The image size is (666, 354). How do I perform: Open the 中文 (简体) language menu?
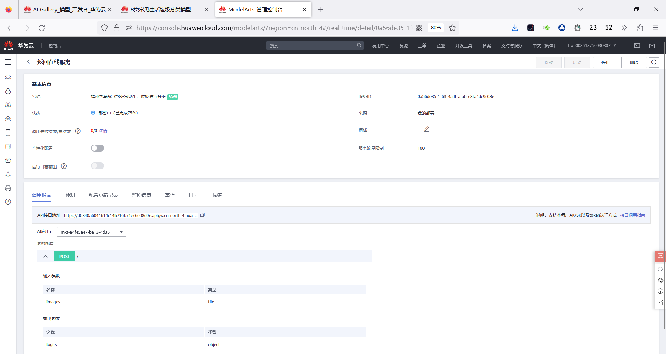tap(544, 45)
